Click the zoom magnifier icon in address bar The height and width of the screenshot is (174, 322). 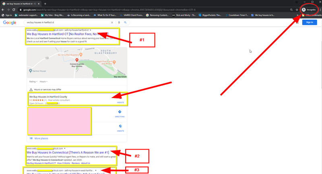pyautogui.click(x=291, y=10)
